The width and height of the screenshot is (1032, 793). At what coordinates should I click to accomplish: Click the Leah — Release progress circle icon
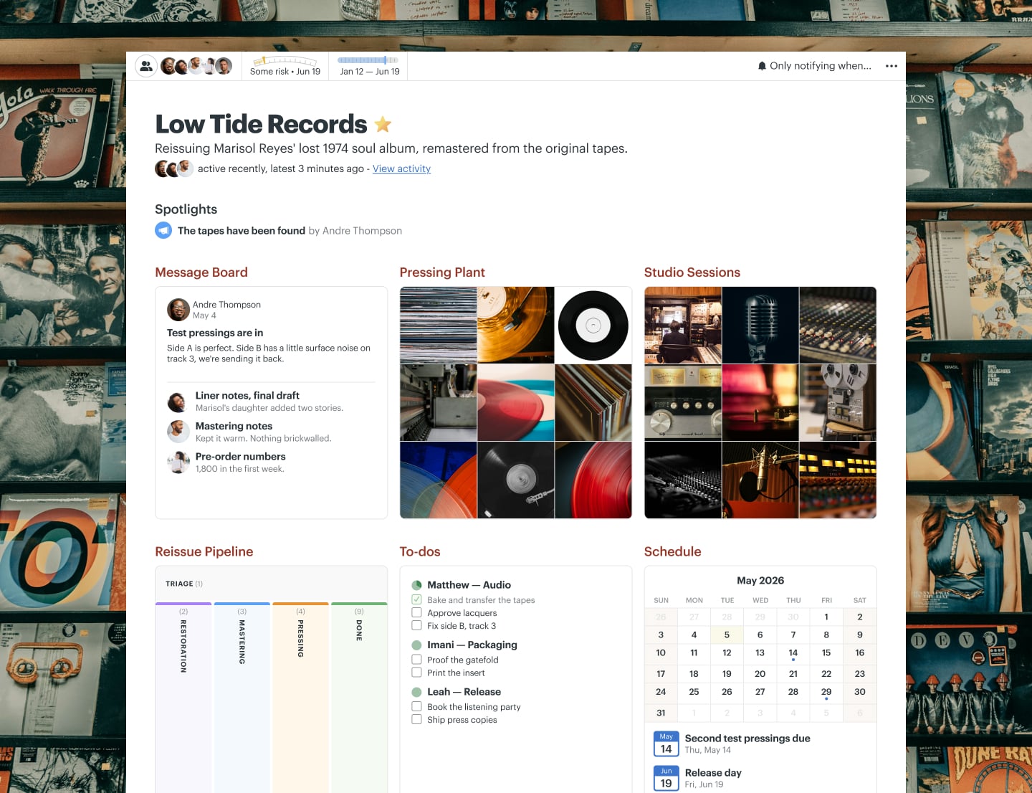pos(416,692)
